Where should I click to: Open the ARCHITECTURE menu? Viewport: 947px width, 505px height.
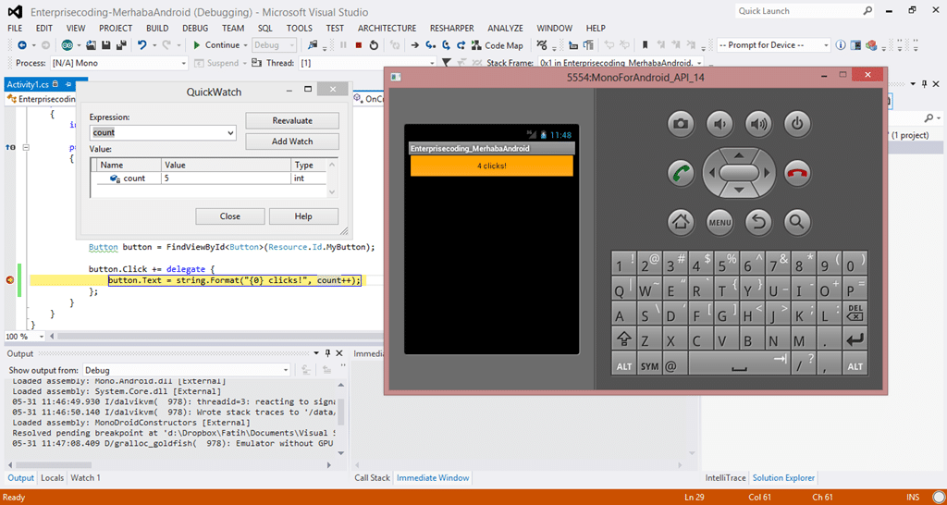387,29
